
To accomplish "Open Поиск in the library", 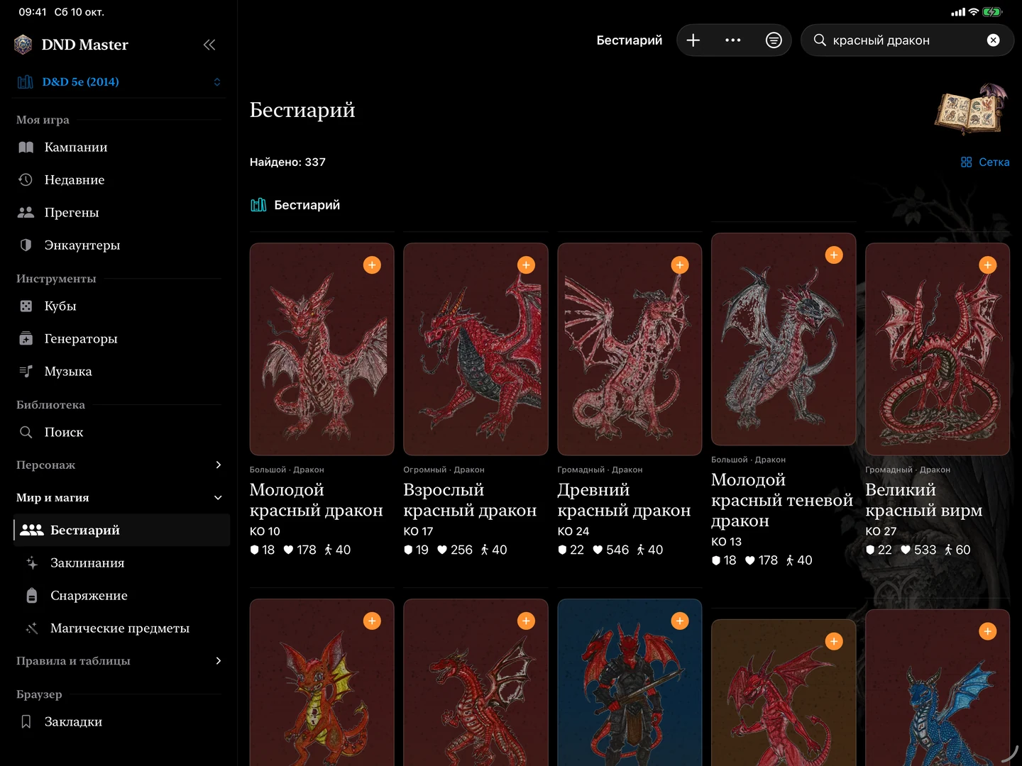I will [x=119, y=432].
